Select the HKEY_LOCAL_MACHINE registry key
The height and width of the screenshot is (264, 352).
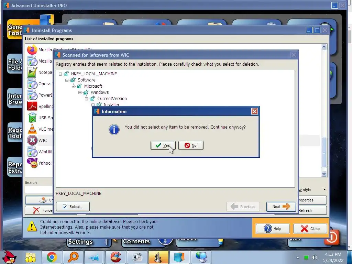tap(94, 74)
